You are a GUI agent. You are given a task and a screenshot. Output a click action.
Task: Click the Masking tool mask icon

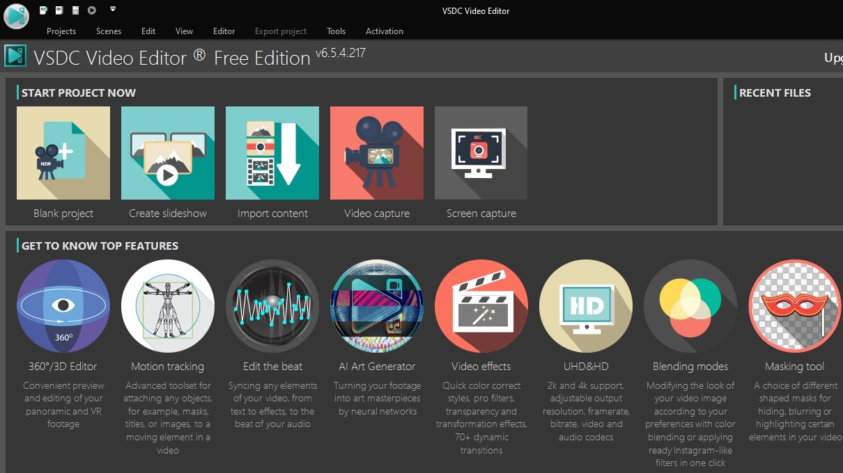(795, 306)
